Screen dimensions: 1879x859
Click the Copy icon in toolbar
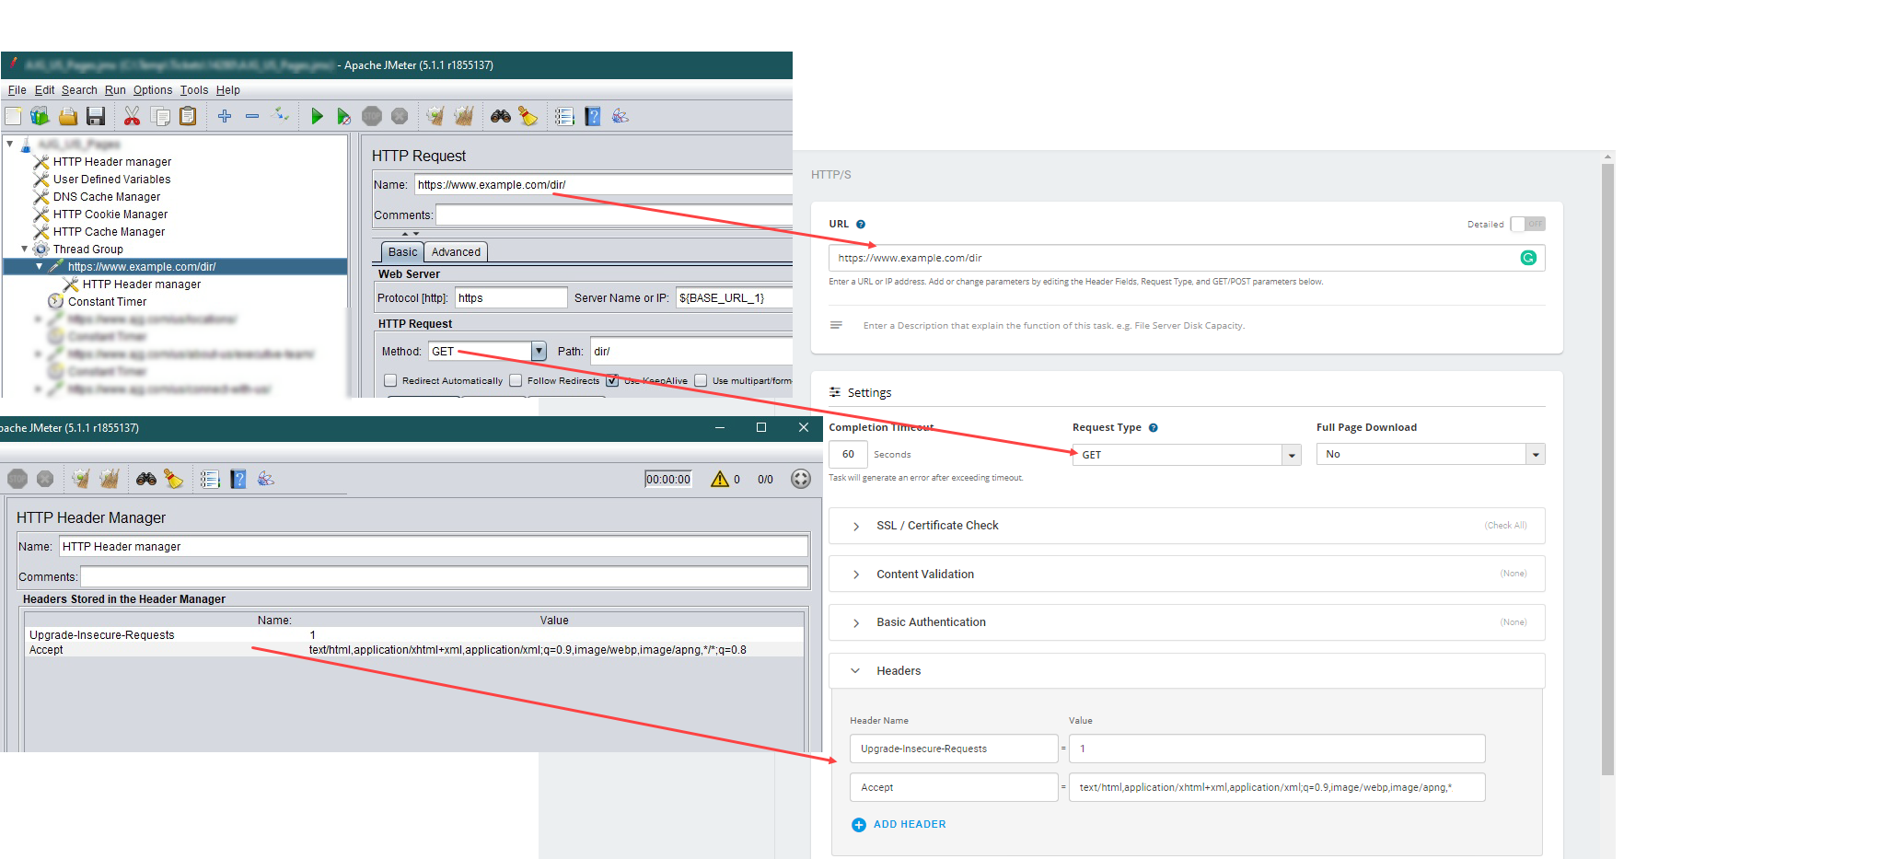point(160,116)
